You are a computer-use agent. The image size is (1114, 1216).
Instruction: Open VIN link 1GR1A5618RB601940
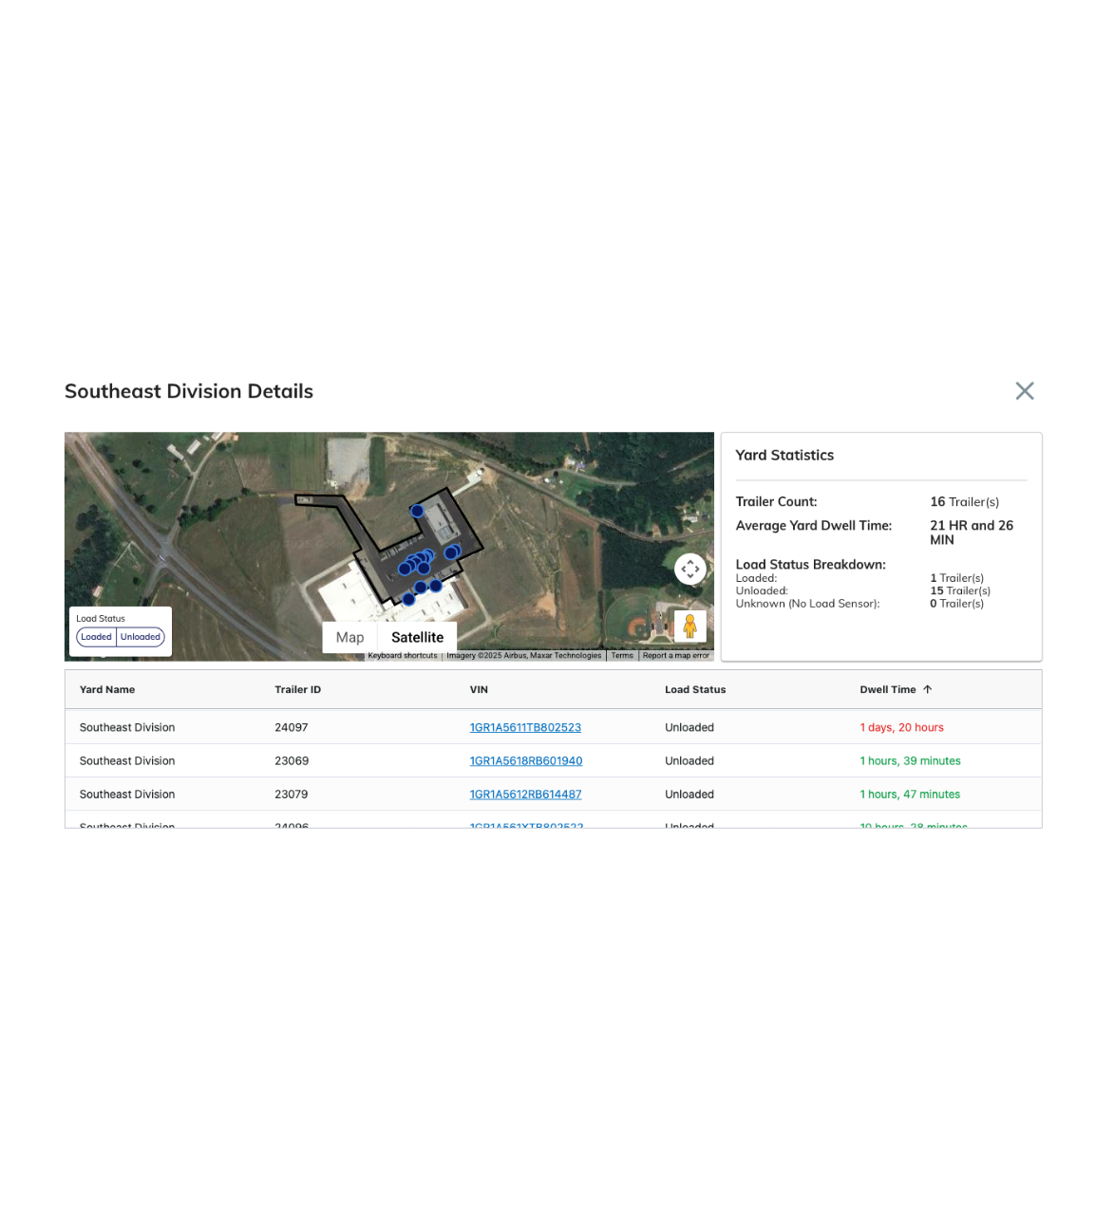tap(526, 761)
